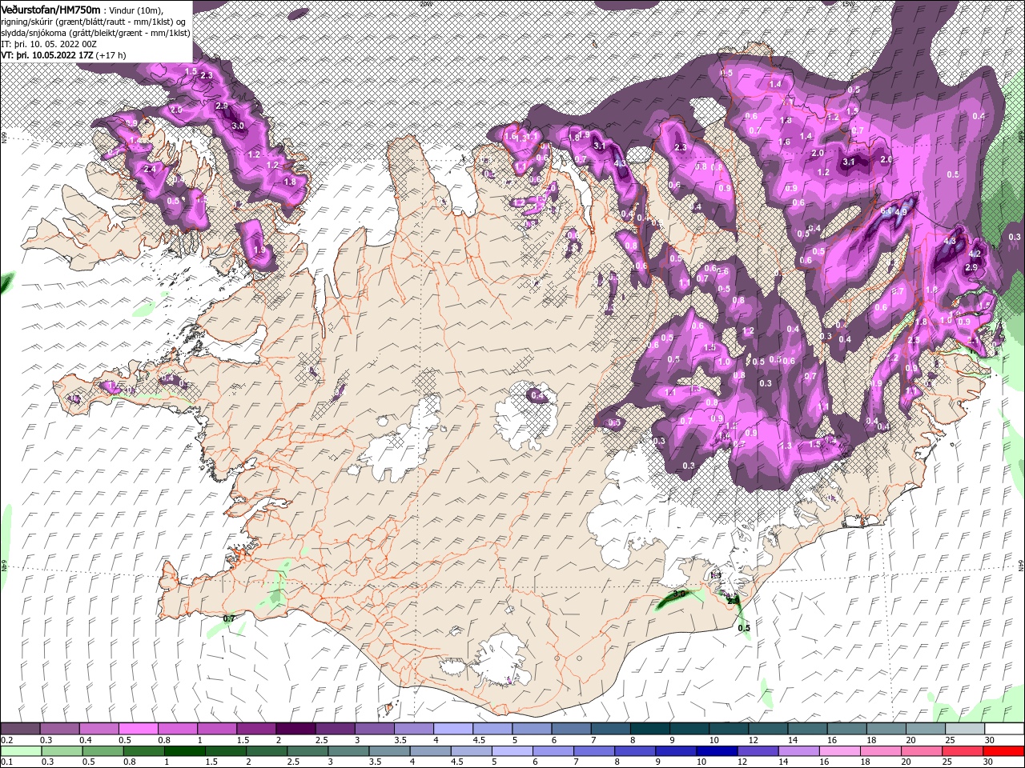Click the 0.1 label in the rain legend

click(x=6, y=762)
